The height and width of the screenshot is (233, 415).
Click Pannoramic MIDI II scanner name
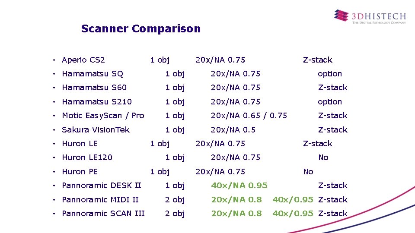[x=100, y=200]
